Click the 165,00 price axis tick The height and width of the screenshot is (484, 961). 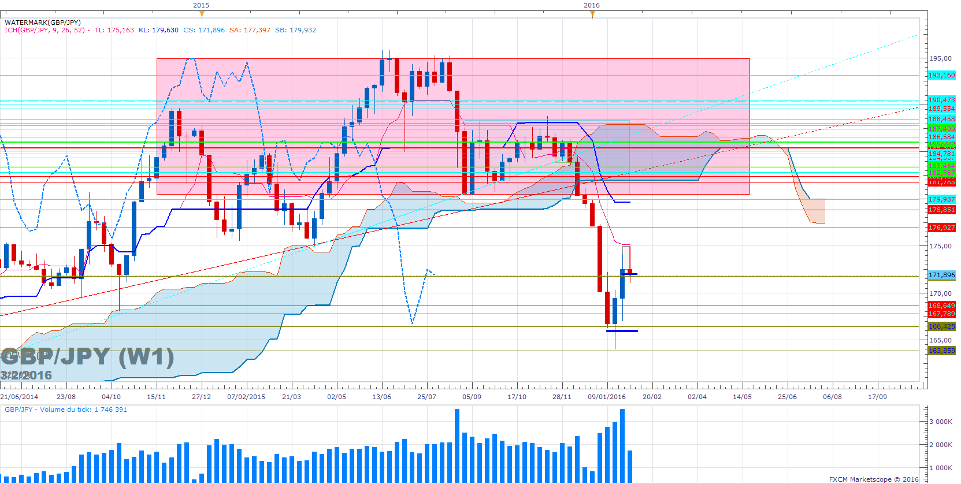tap(941, 340)
